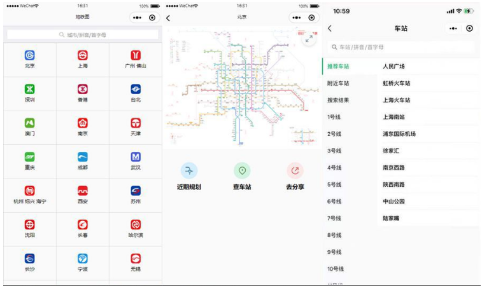Expand the Beijing subway map to fullscreen
Viewport: 482px width, 286px height.
308,39
